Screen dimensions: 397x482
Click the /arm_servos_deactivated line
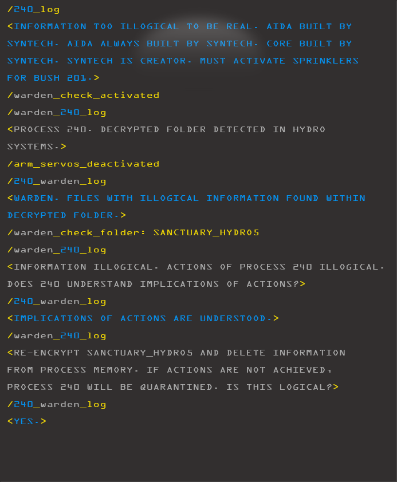pyautogui.click(x=83, y=164)
